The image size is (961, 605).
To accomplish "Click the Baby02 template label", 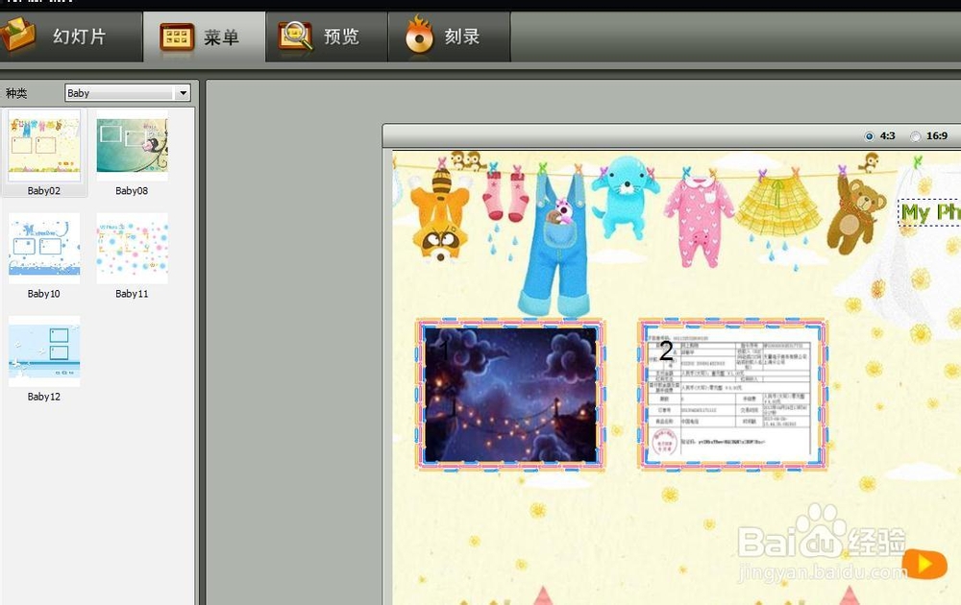I will click(x=44, y=190).
